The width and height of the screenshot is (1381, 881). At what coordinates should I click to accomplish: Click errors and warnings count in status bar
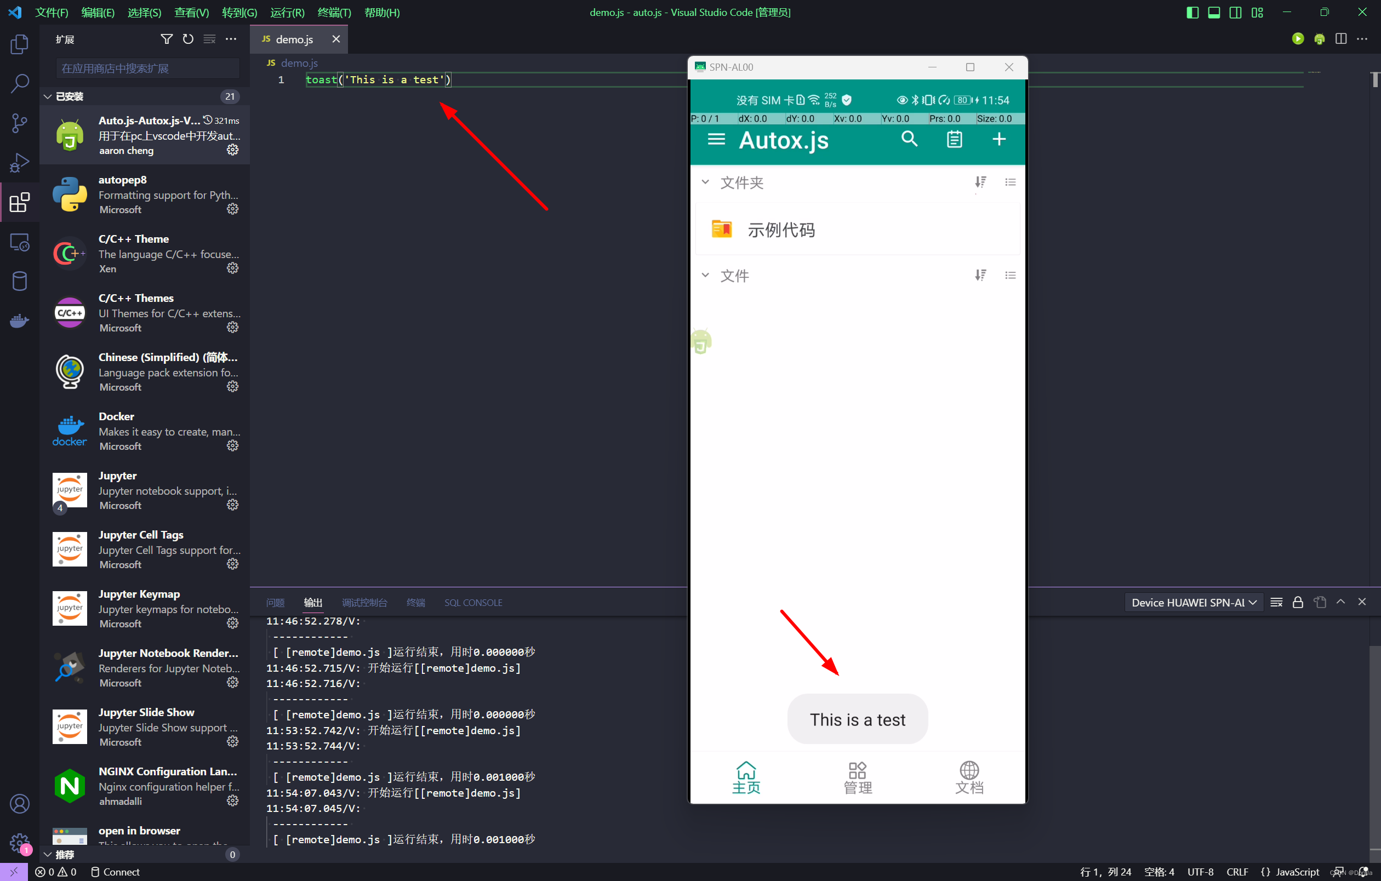(x=55, y=872)
